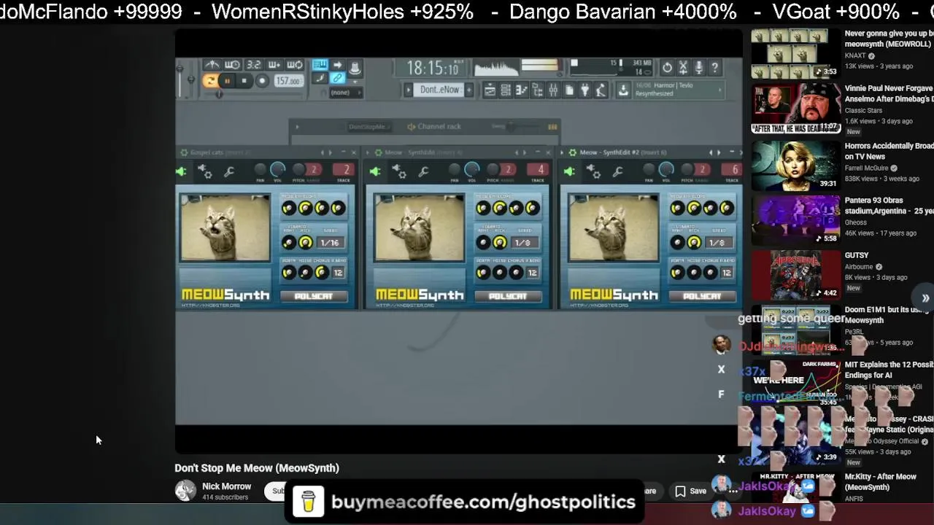
Task: Adjust the Channel rack swing slider
Action: coord(512,127)
